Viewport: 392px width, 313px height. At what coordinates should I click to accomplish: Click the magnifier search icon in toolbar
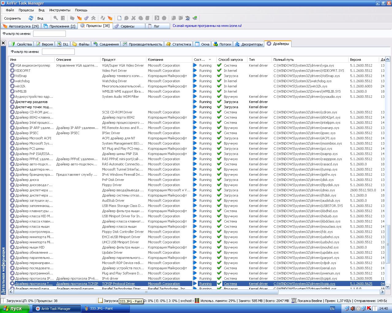tap(55, 18)
